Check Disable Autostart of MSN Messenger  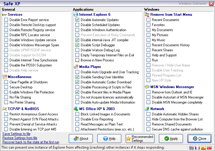click(148, 97)
